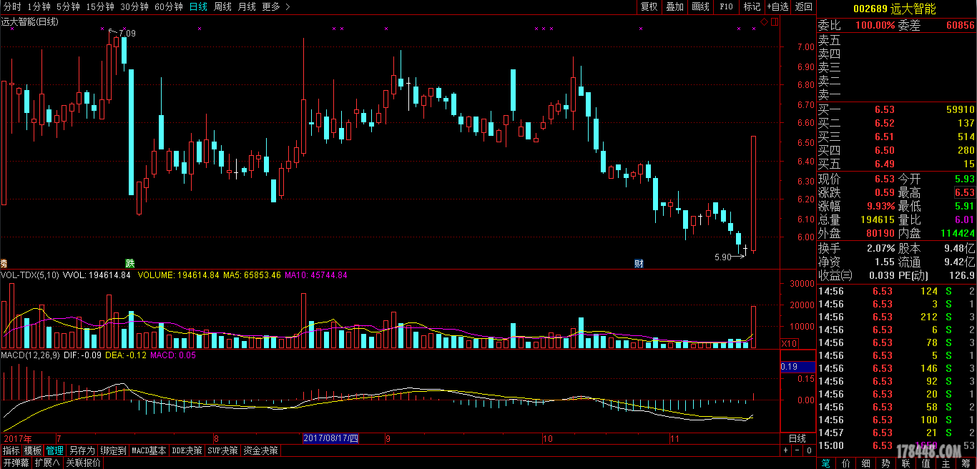Screen dimensions: 977x469
Task: Select the 细 detail tab
Action: 866,463
